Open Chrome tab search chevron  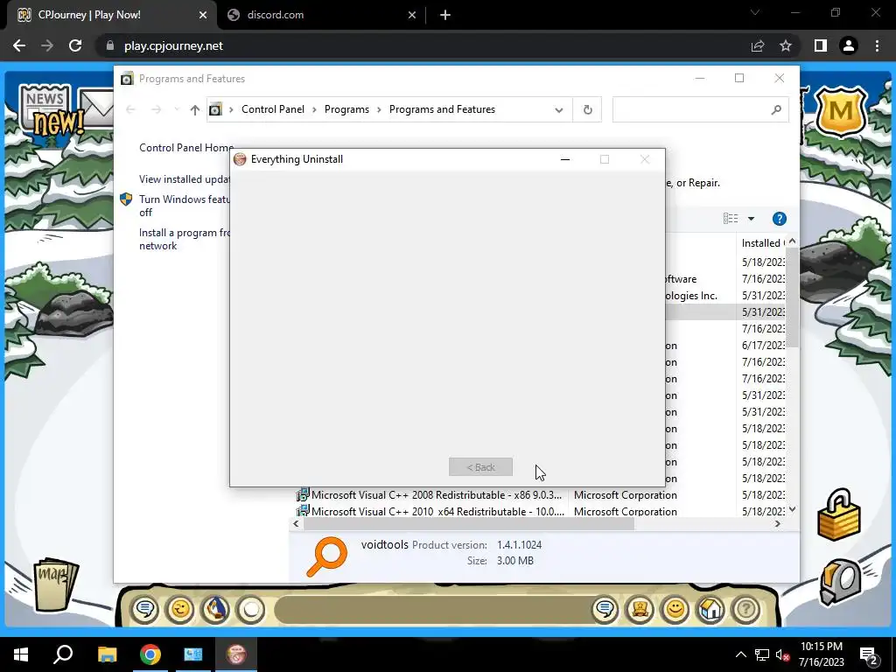click(755, 12)
